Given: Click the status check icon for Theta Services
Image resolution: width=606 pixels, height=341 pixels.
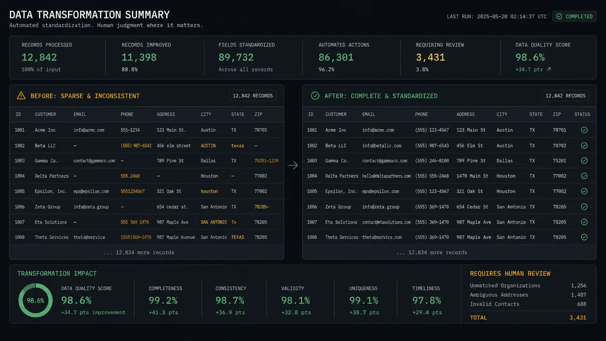Looking at the screenshot, I should point(584,237).
